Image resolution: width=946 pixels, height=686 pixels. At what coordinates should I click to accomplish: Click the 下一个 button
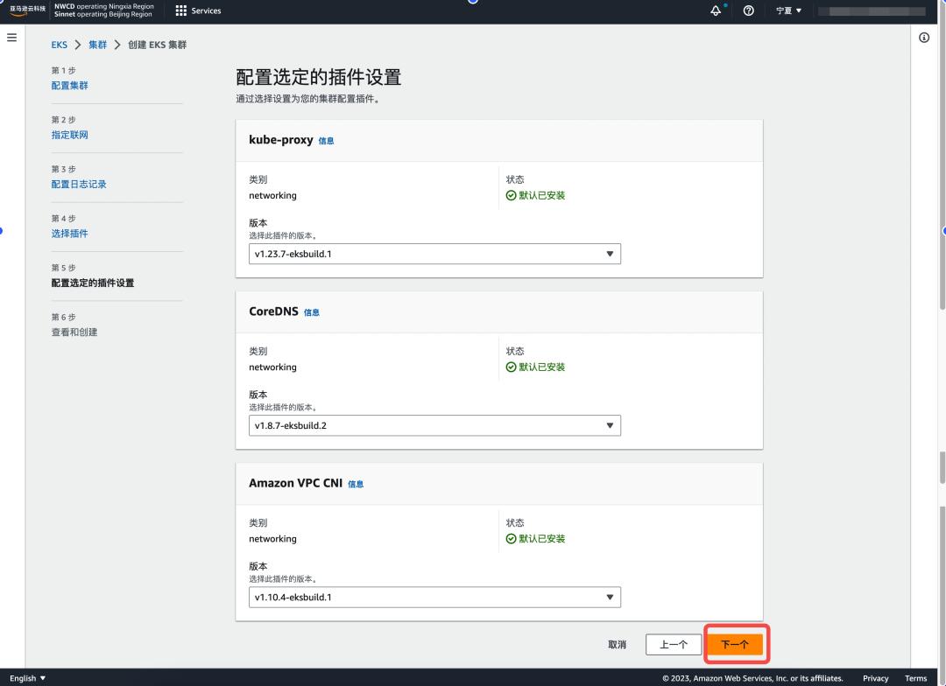[x=736, y=643]
